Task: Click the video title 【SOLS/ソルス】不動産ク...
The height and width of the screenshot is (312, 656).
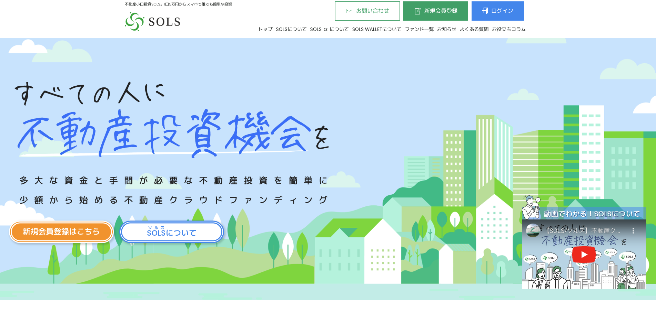Action: 582,230
